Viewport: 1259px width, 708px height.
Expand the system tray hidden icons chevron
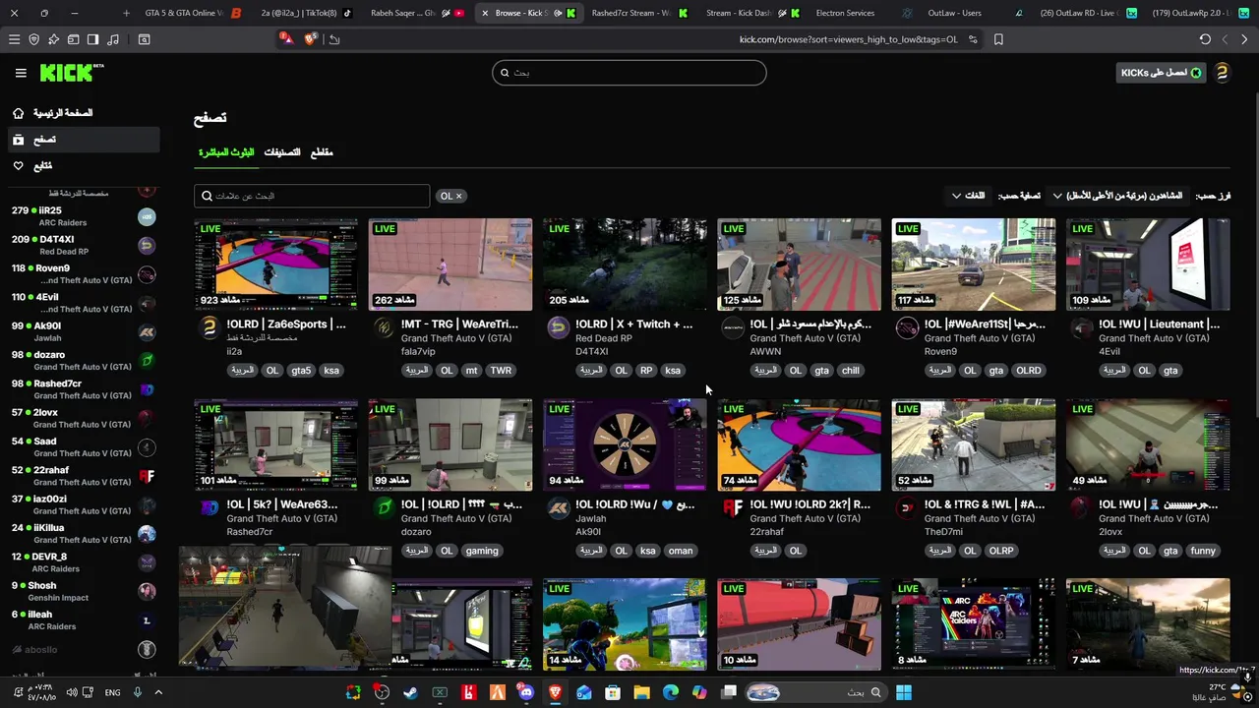click(157, 692)
